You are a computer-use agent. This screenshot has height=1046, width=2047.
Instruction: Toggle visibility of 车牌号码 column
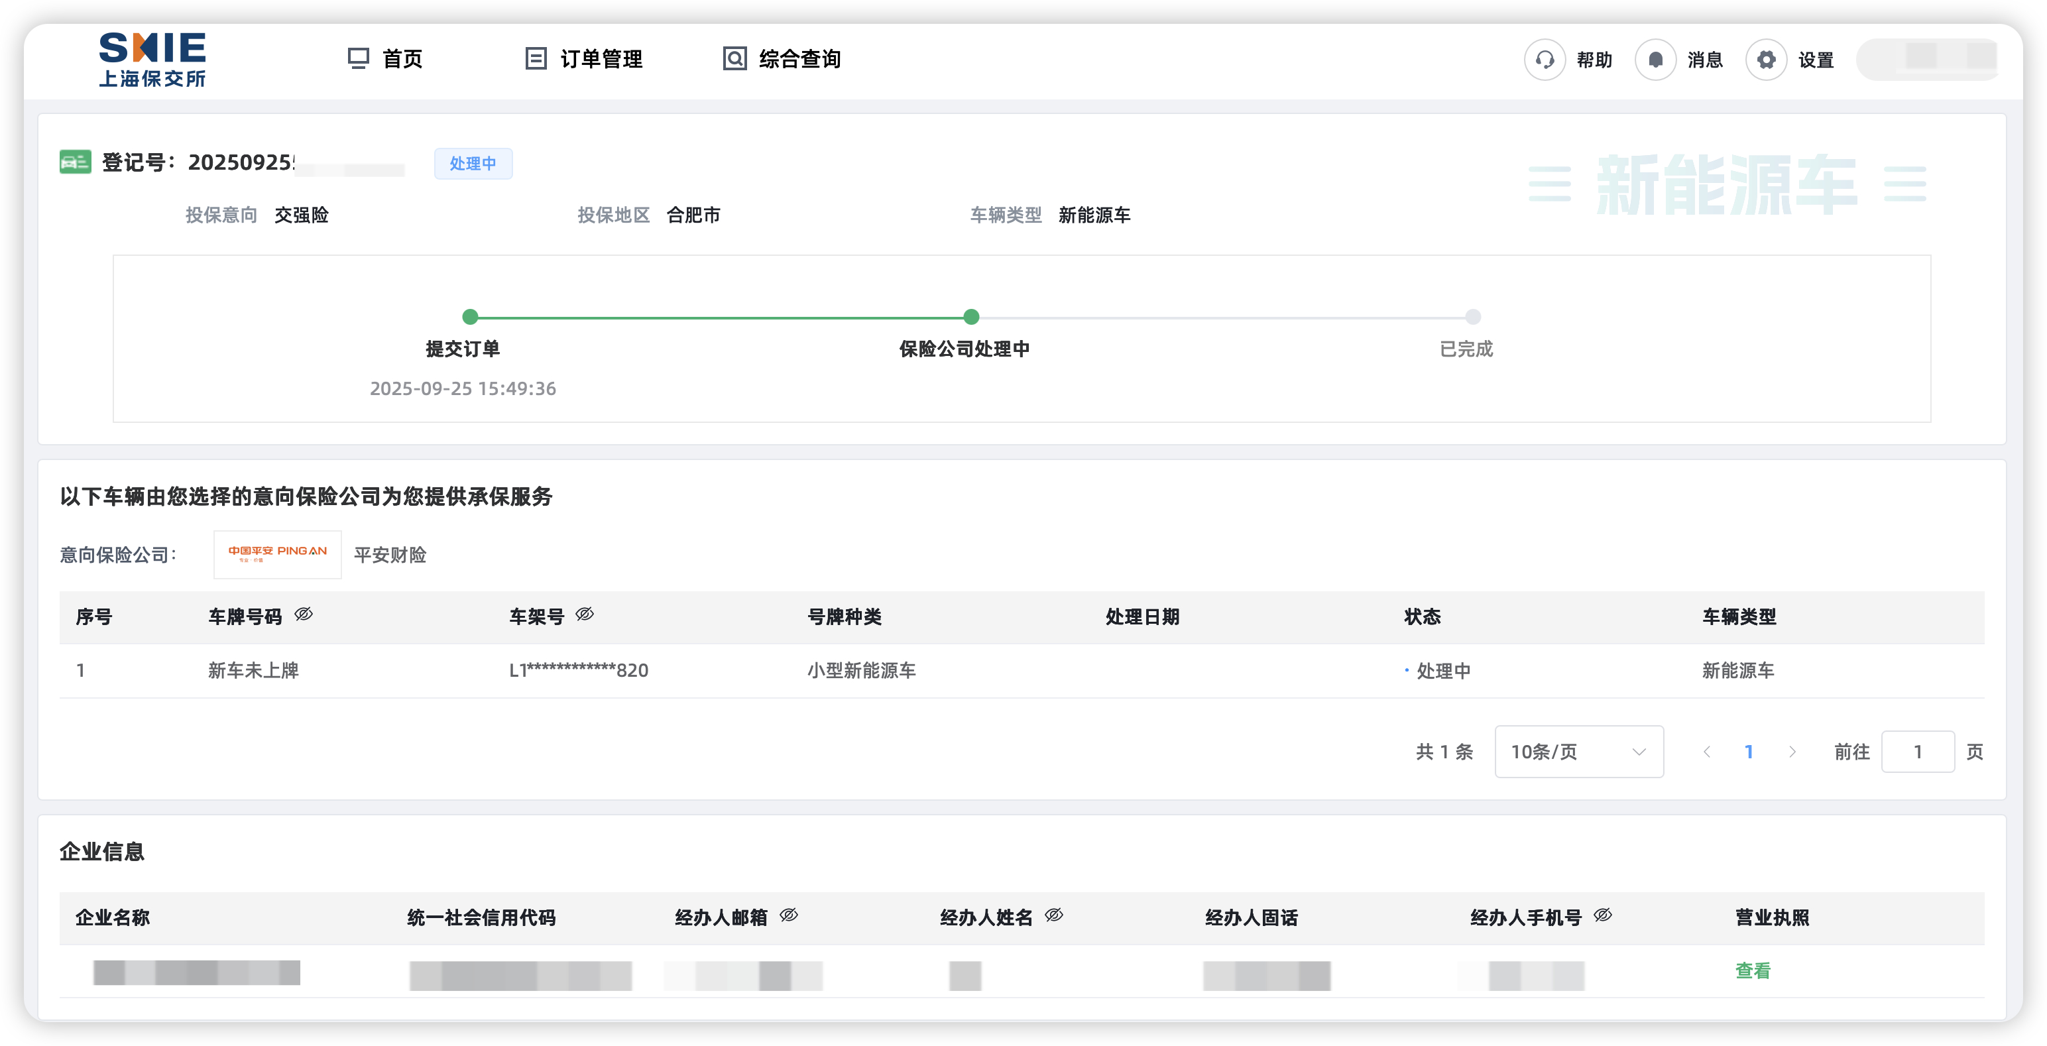coord(304,614)
